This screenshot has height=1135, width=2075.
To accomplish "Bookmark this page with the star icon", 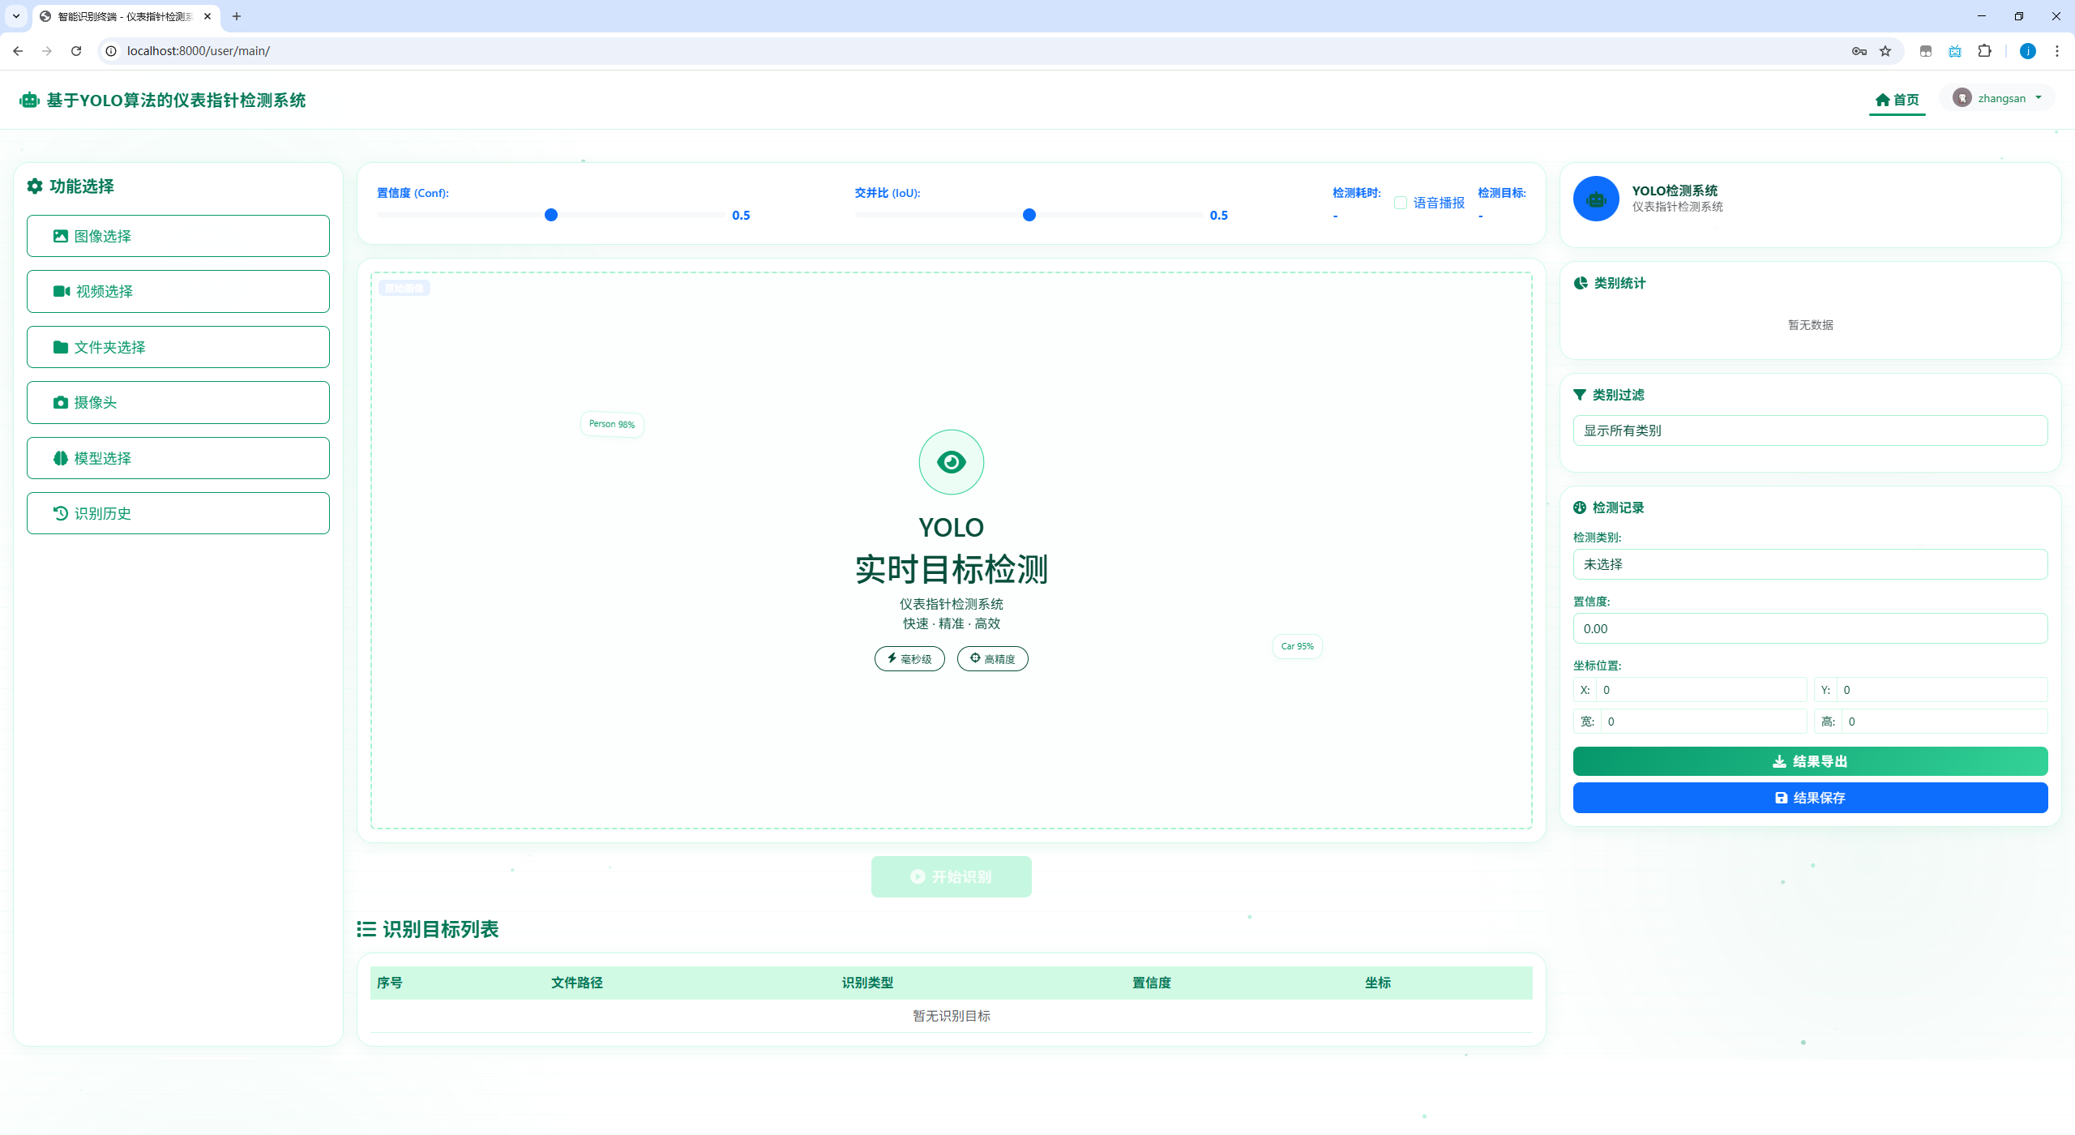I will click(x=1885, y=51).
